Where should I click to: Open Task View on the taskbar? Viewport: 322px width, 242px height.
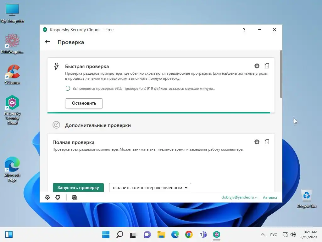coord(133,234)
